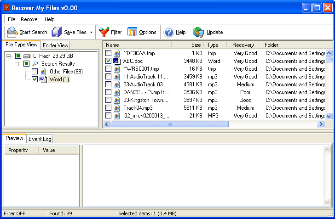Image resolution: width=335 pixels, height=219 pixels.
Task: Check the Other Files (88) tree checkbox
Action: (x=35, y=71)
